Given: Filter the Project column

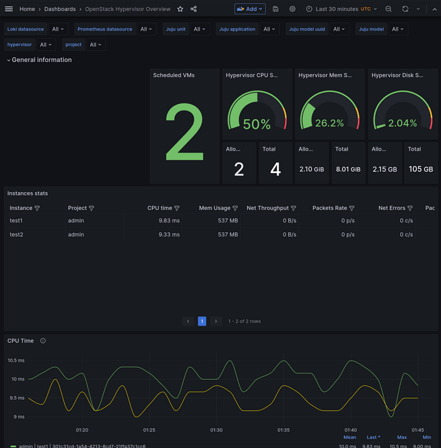Looking at the screenshot, I should pyautogui.click(x=91, y=208).
